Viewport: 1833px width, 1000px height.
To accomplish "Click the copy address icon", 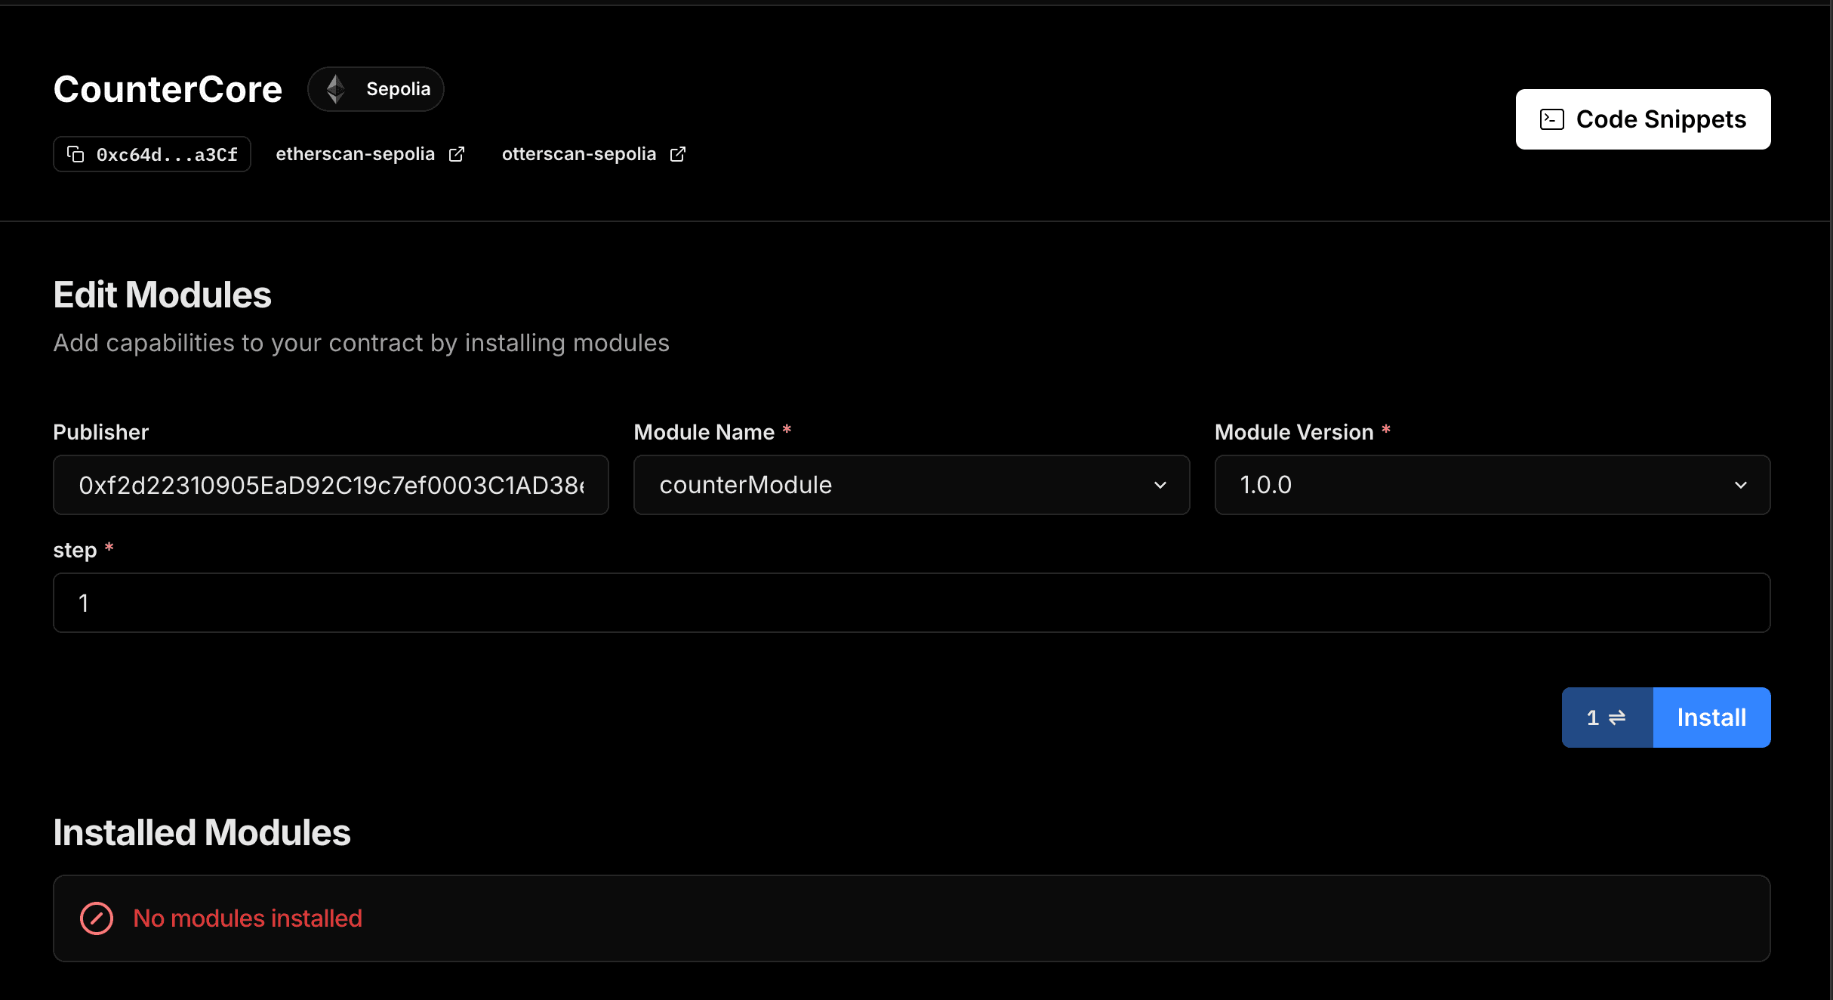I will click(x=75, y=154).
